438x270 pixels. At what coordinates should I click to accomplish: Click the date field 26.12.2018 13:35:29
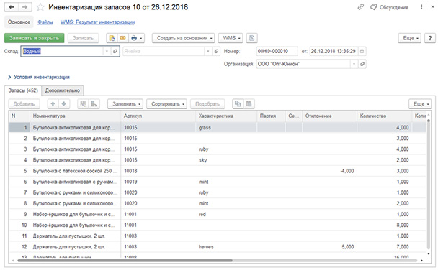pos(334,51)
